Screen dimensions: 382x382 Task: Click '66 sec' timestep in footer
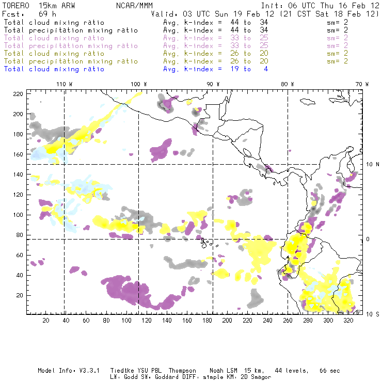[330, 371]
